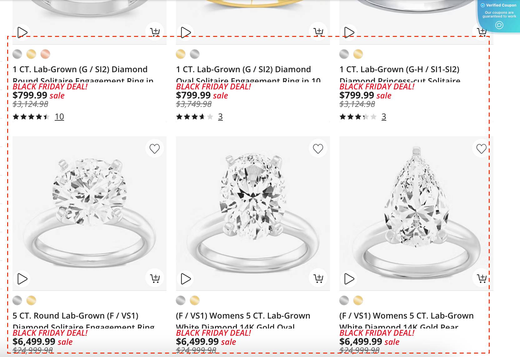The image size is (520, 357).
Task: Add the 1 CT oval solitaire ring to cart
Action: click(318, 32)
